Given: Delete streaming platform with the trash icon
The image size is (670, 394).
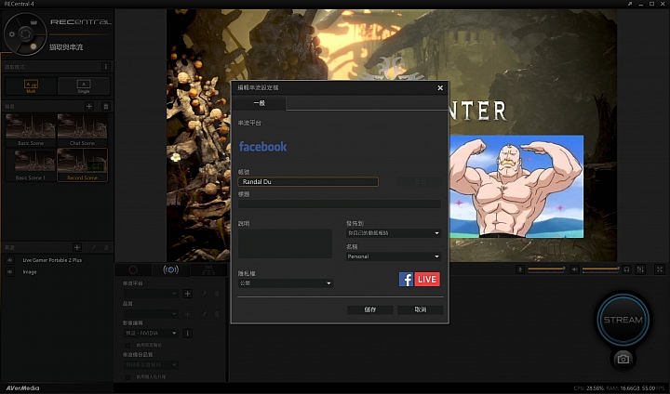Looking at the screenshot, I should coord(217,294).
